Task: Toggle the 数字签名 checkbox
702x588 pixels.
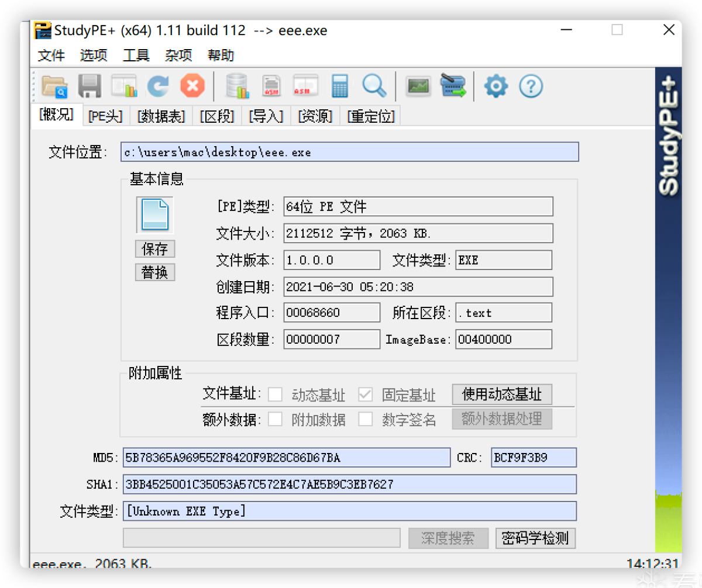Action: (366, 419)
